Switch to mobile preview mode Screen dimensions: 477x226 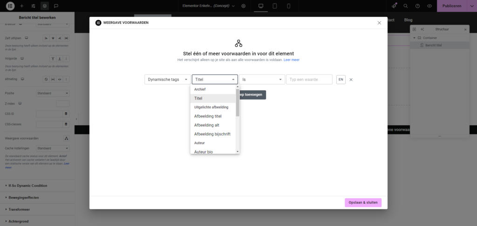tap(289, 6)
